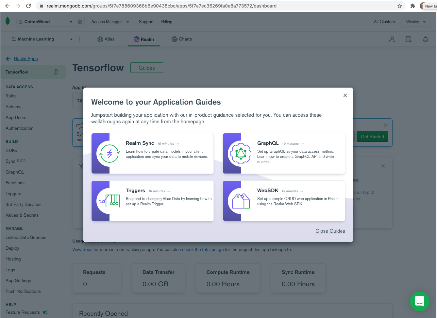Open View docs link
Screen dimensions: 437x318
tap(82, 249)
